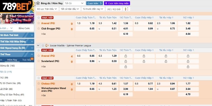Click the 789BET logo
This screenshot has height=106, width=212.
(x=16, y=6)
